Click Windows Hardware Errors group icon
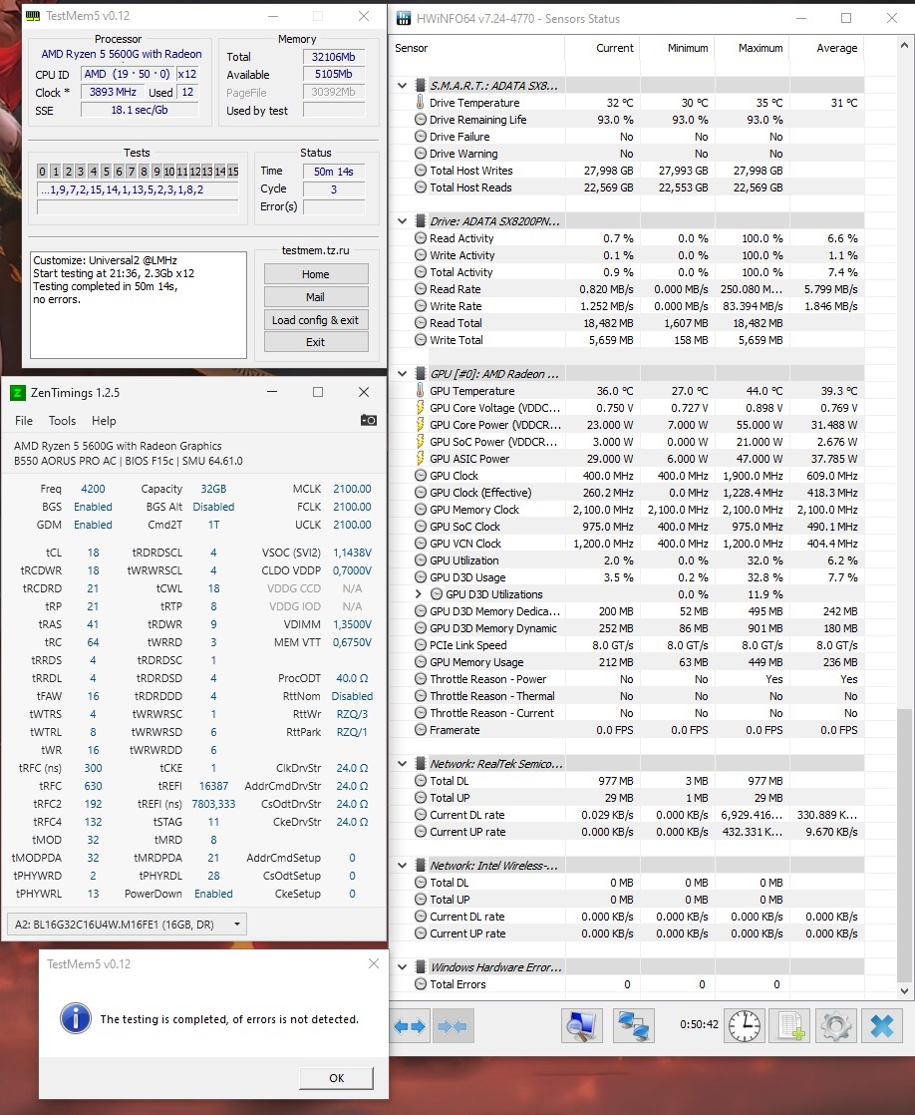Image resolution: width=915 pixels, height=1115 pixels. point(421,967)
